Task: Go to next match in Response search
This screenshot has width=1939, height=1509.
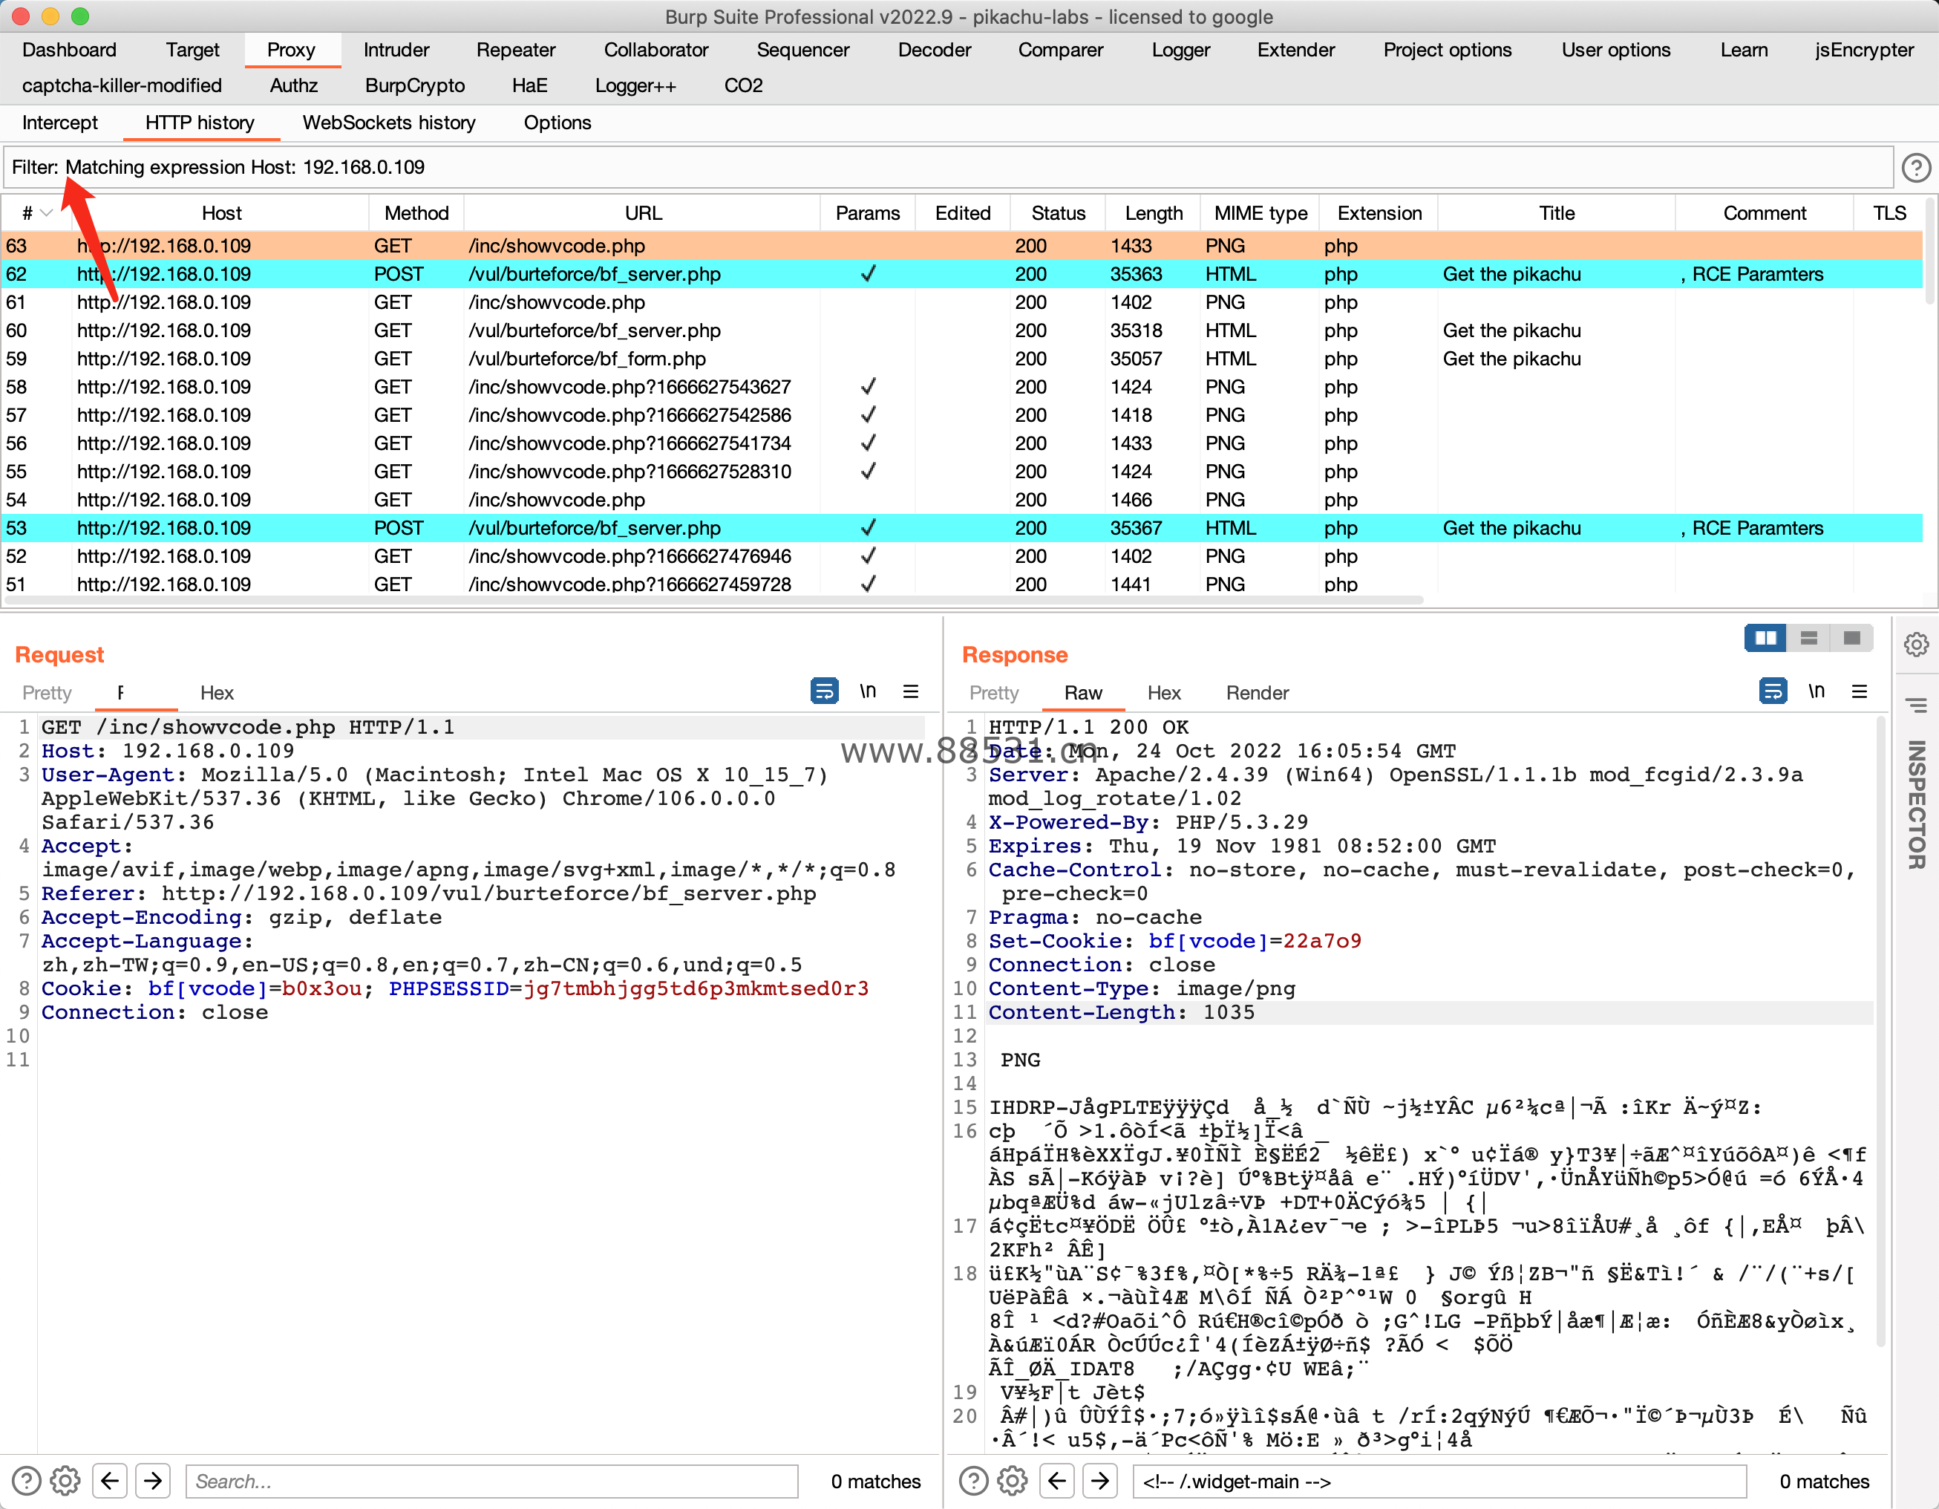Action: point(1101,1481)
